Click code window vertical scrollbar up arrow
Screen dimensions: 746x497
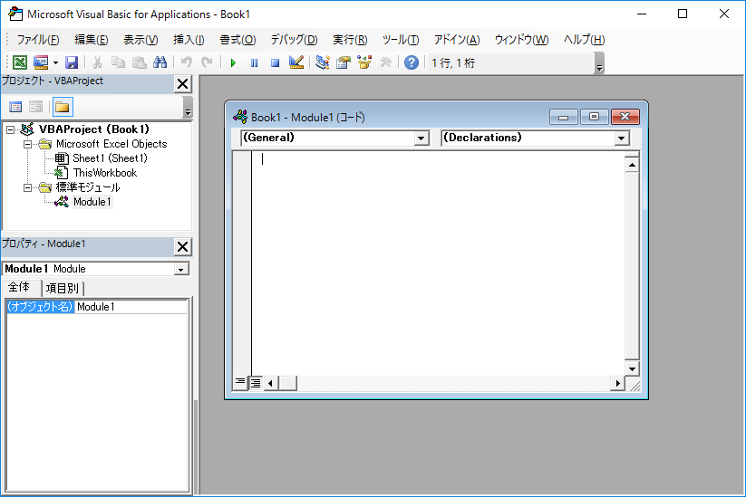coord(632,166)
